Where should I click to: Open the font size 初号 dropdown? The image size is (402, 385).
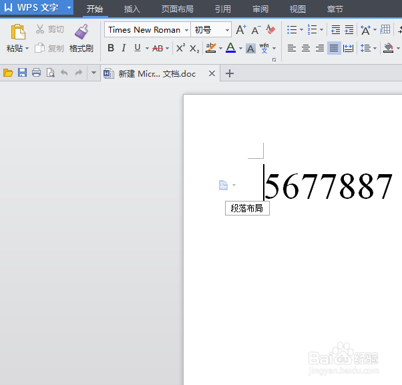coord(227,30)
